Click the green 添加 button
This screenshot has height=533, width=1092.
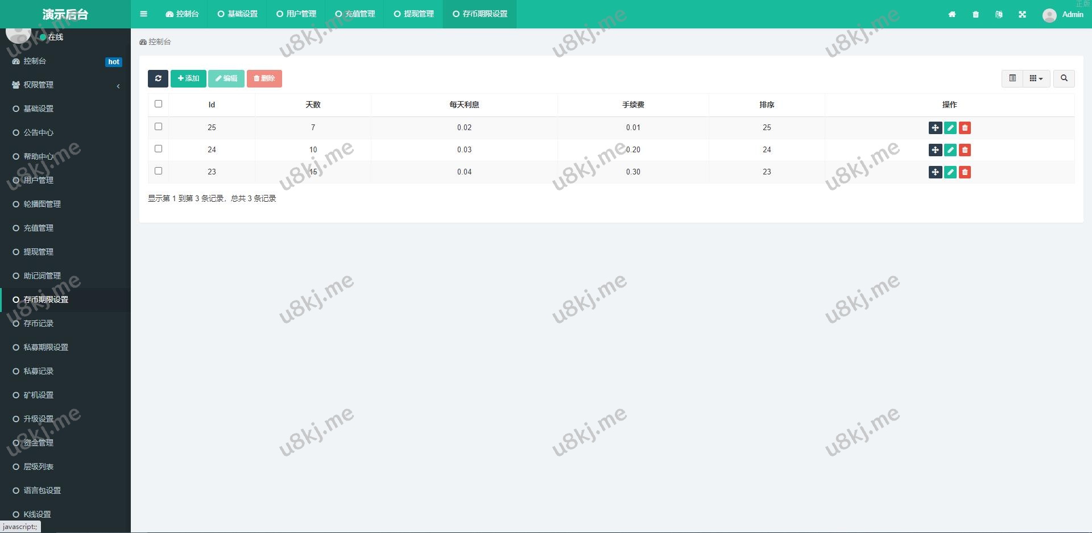point(188,78)
